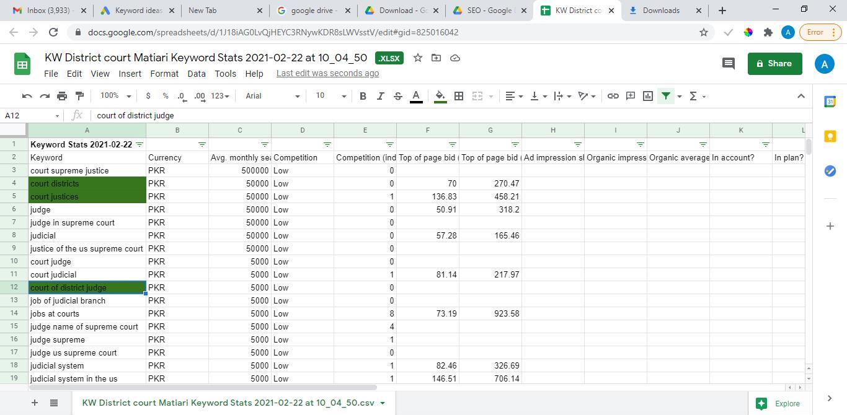Open the 123 more formats dropdown
Screen dimensions: 847x415
point(220,96)
